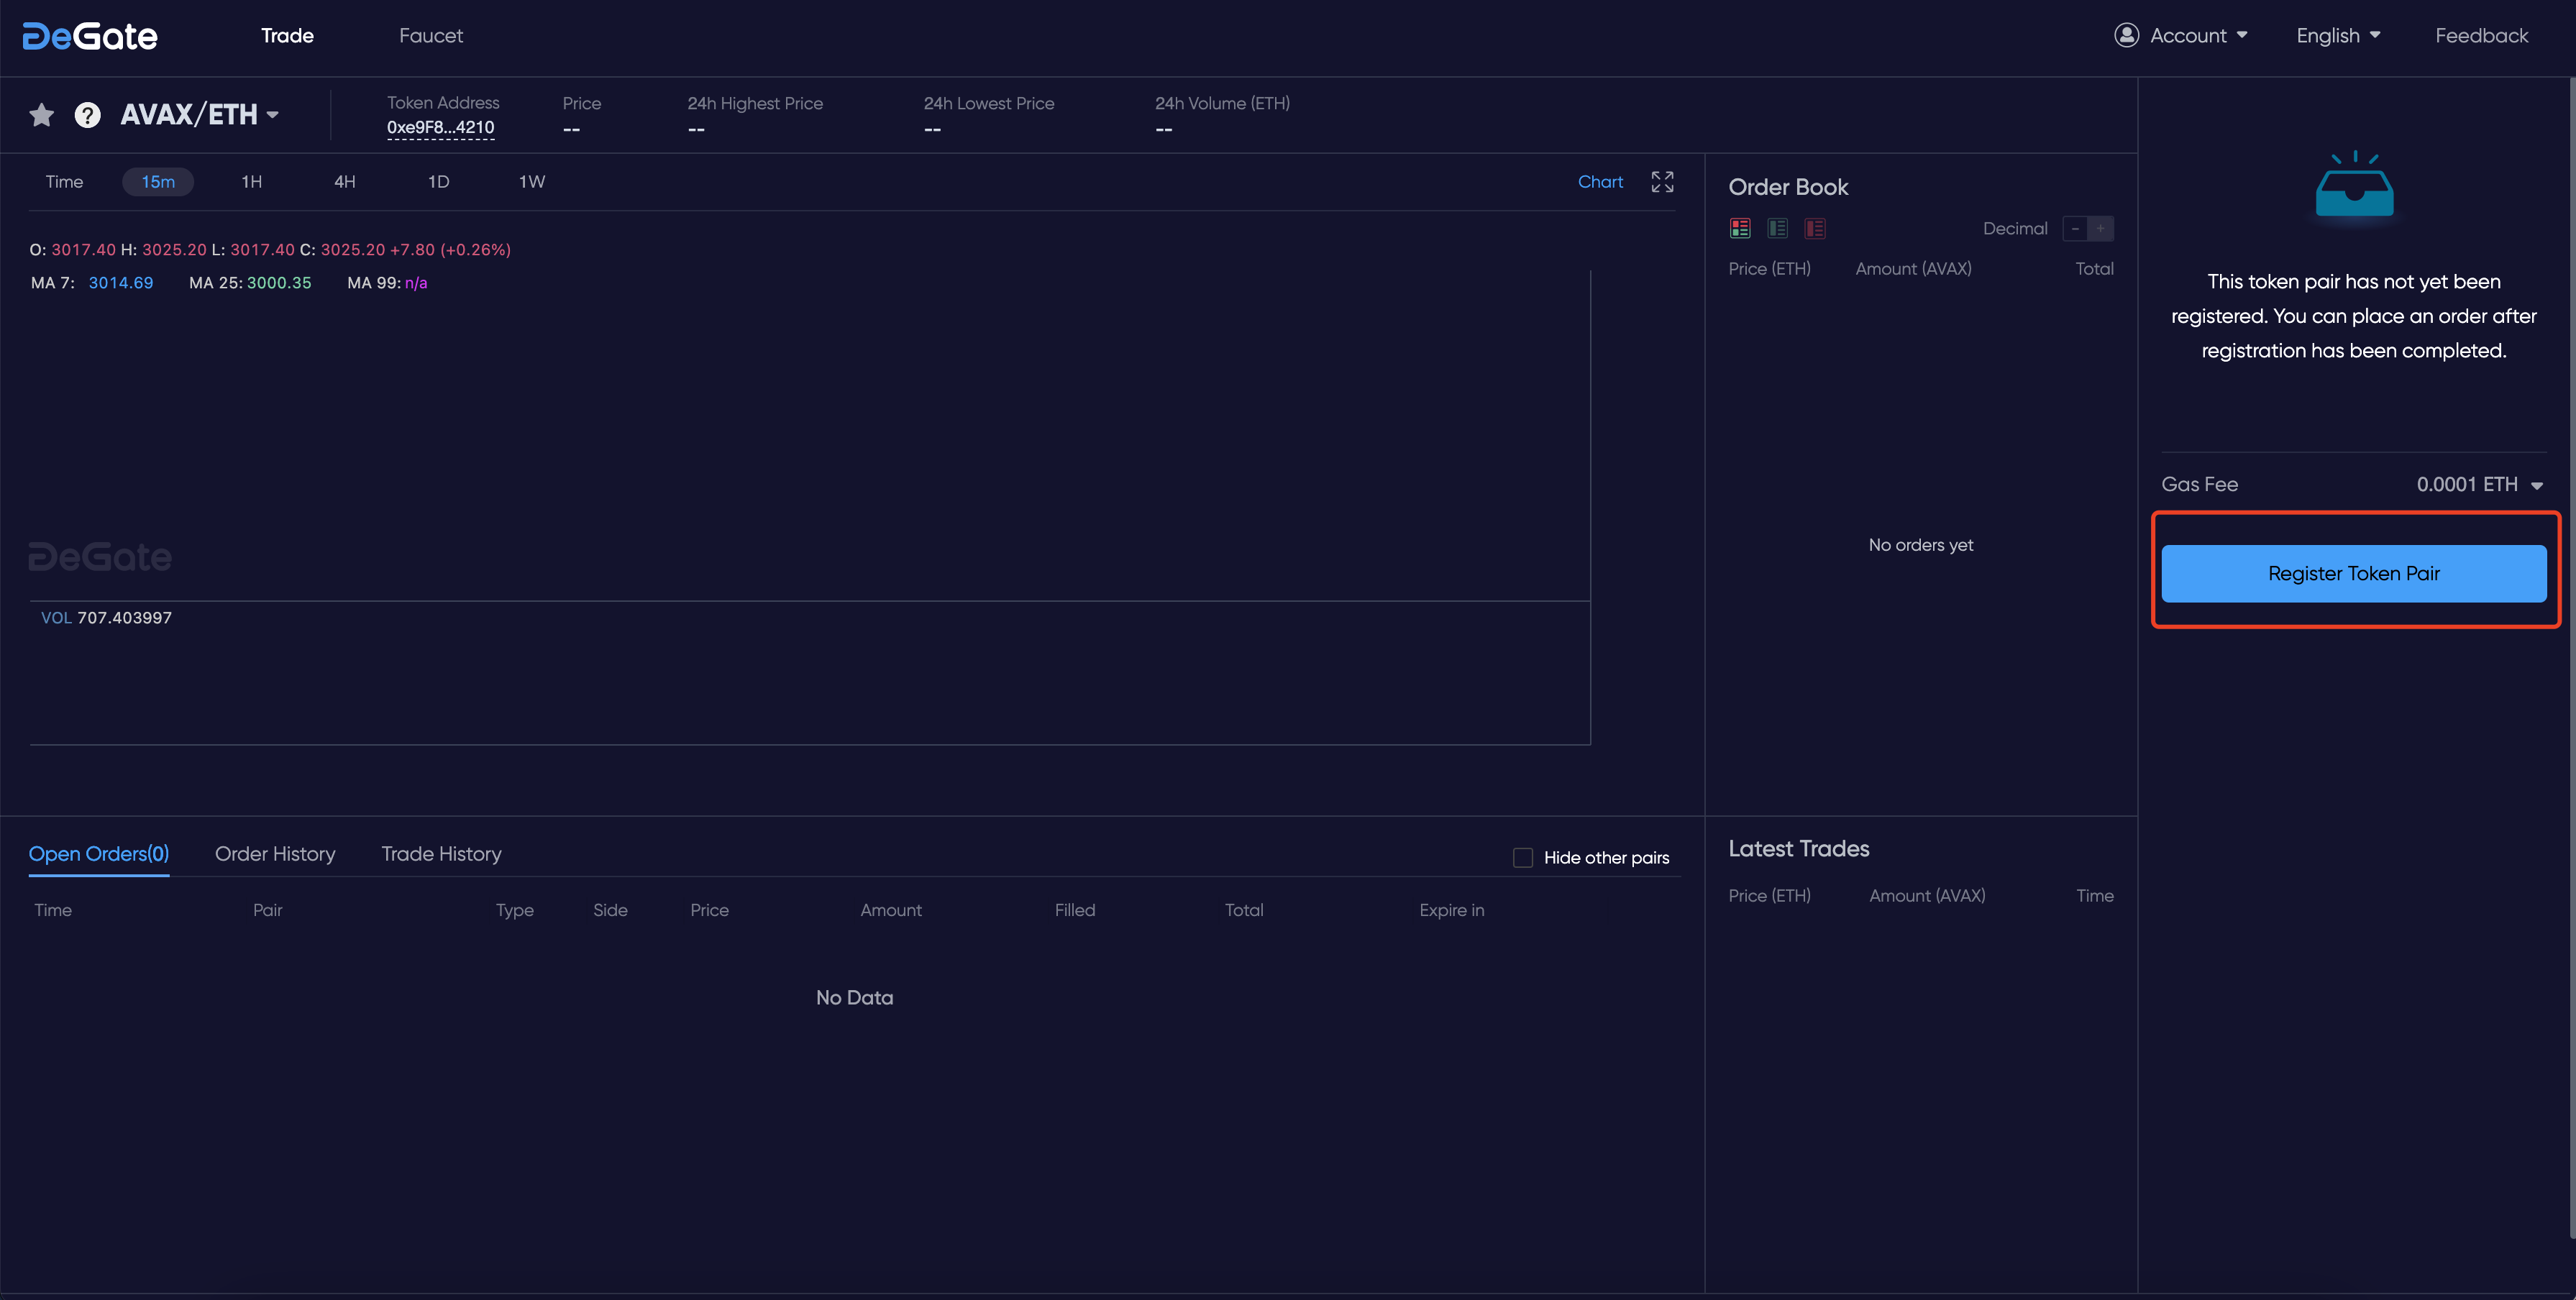Select the 1H chart interval
Screen dimensions: 2576x1300
[x=252, y=181]
